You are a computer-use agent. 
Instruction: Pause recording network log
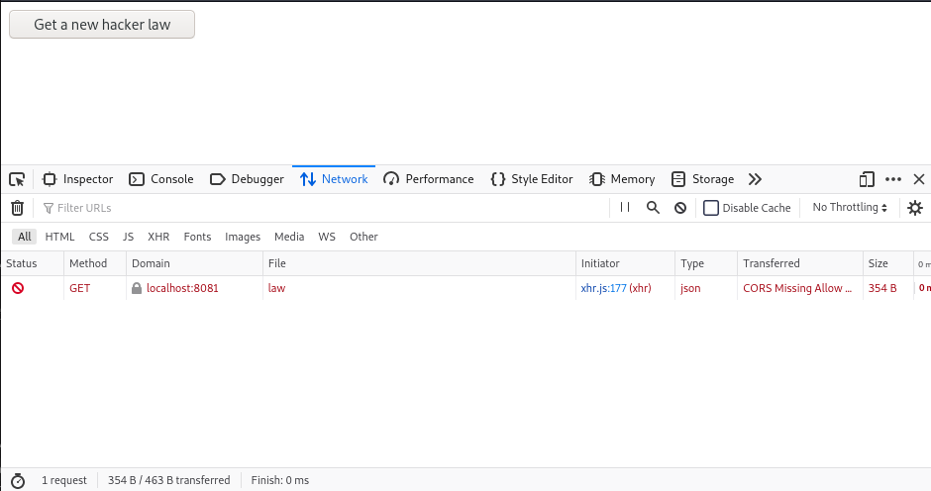click(x=625, y=208)
